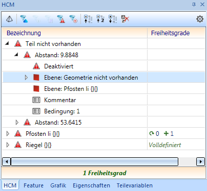Viewport: 207px width, 191px height.
Task: Click the translation degrees value 1
Action: pos(172,134)
